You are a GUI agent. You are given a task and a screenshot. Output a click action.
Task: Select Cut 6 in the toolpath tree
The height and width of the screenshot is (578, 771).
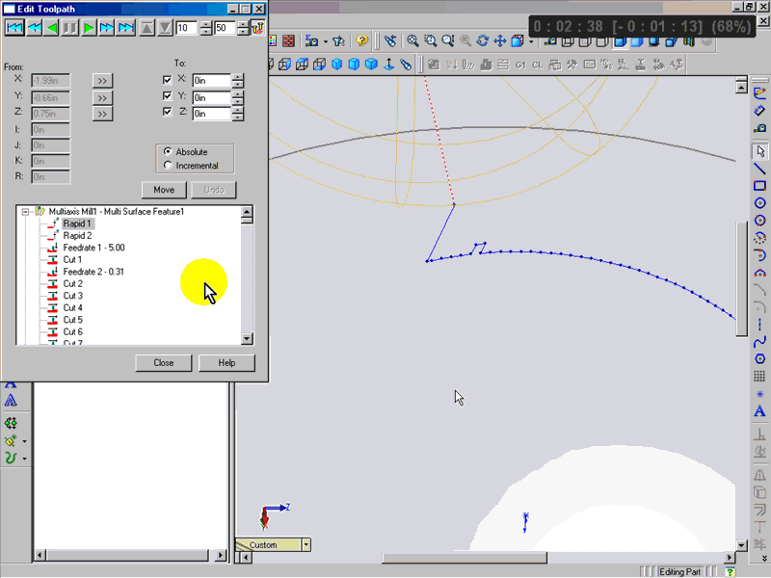73,331
